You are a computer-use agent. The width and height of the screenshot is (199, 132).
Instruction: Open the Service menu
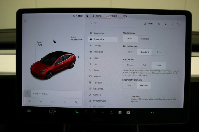[x=95, y=95]
